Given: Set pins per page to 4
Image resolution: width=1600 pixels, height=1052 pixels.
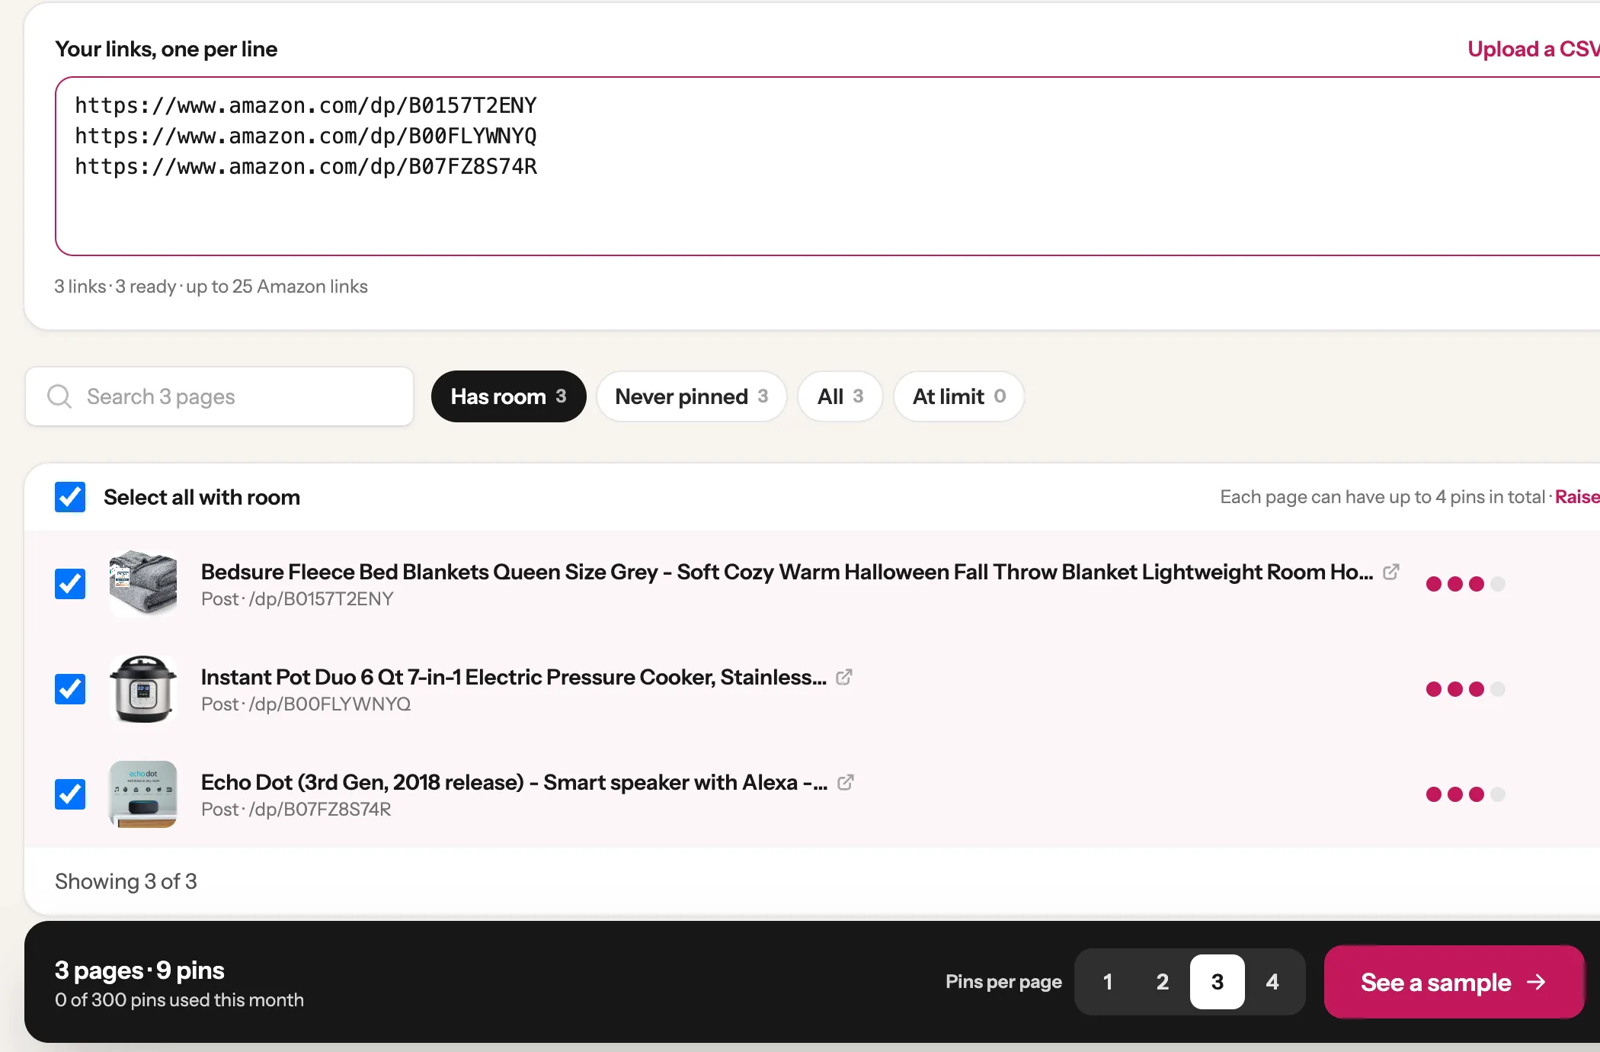Looking at the screenshot, I should 1272,982.
